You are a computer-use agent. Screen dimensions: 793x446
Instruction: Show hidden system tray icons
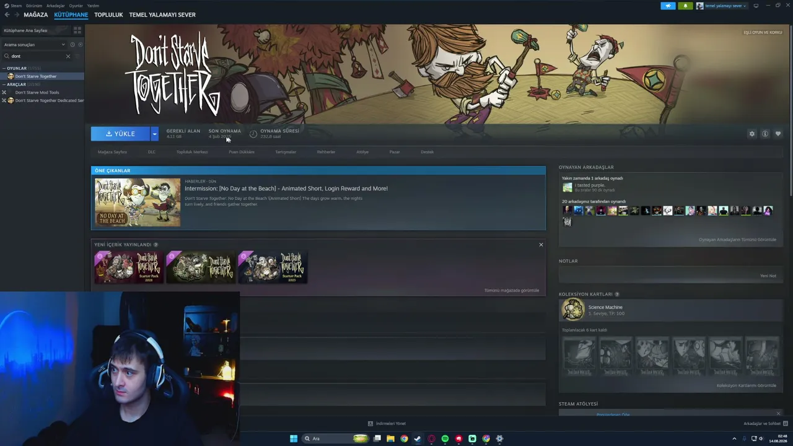point(735,439)
